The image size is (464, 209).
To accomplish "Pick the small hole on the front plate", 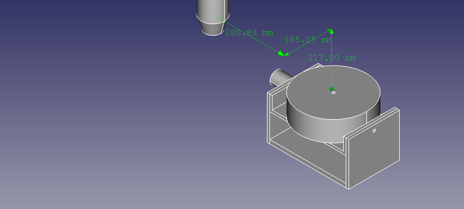I will pyautogui.click(x=374, y=131).
